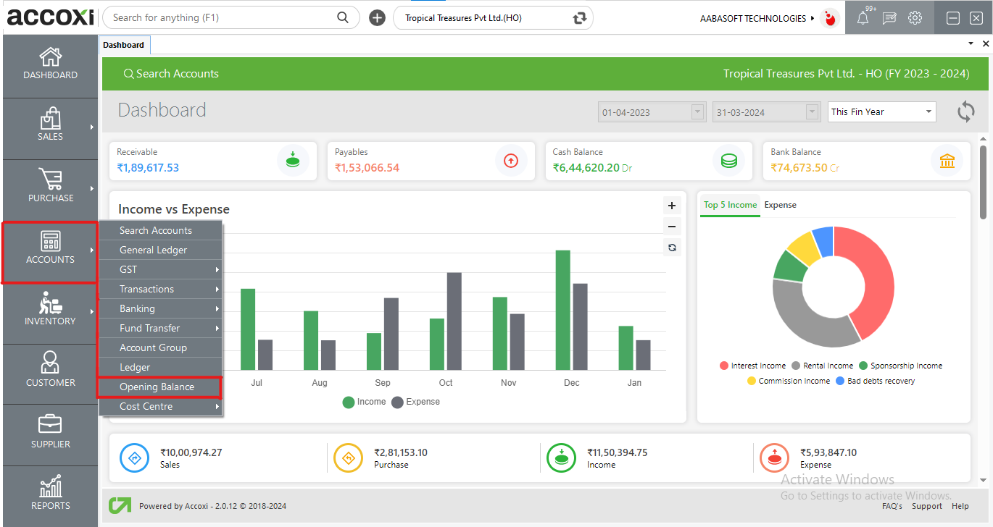Click the Search Accounts button
Screen dimensions: 993x527
coord(171,74)
